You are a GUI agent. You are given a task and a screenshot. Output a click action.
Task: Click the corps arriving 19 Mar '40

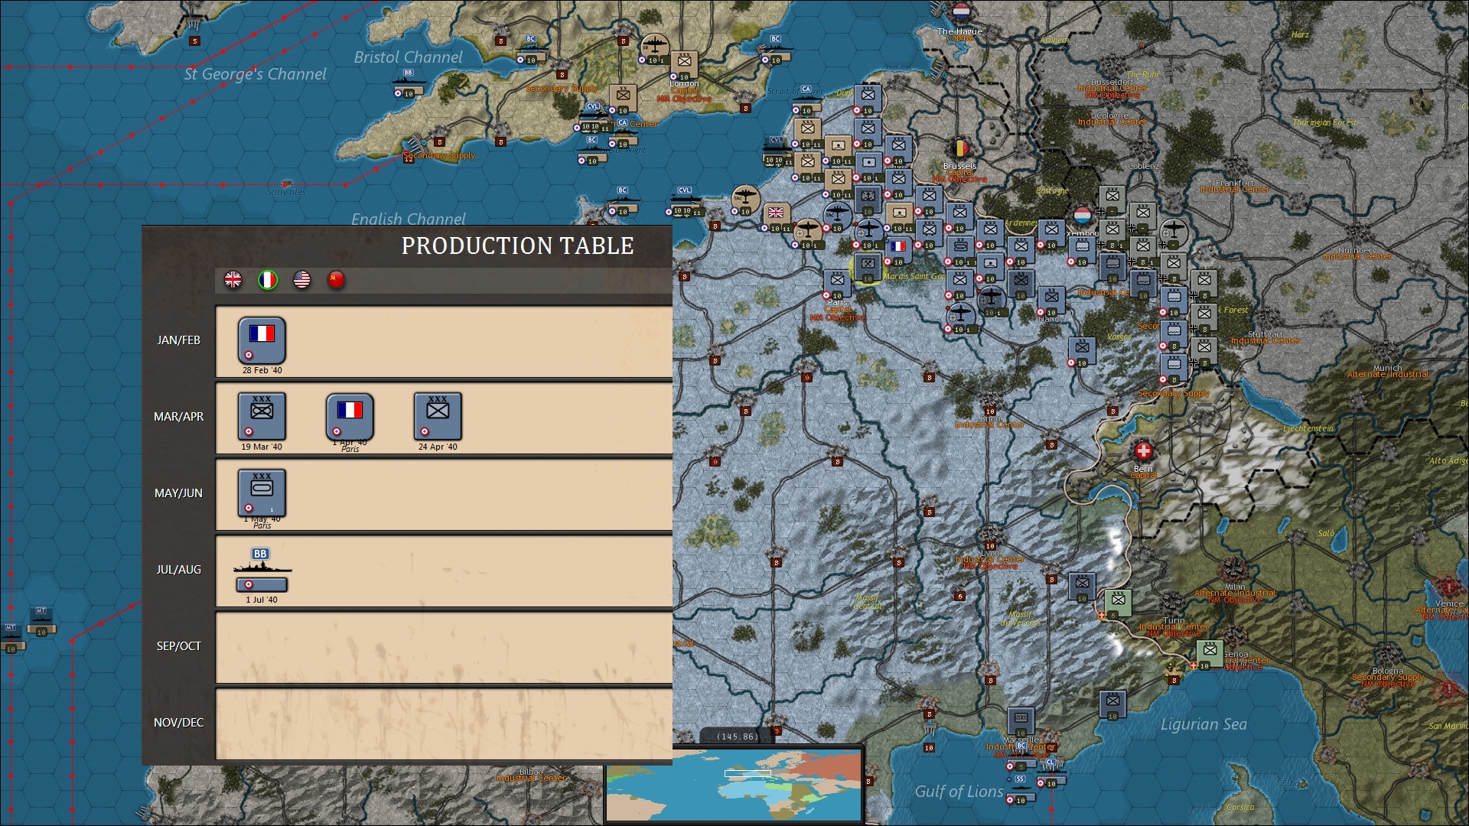tap(262, 416)
